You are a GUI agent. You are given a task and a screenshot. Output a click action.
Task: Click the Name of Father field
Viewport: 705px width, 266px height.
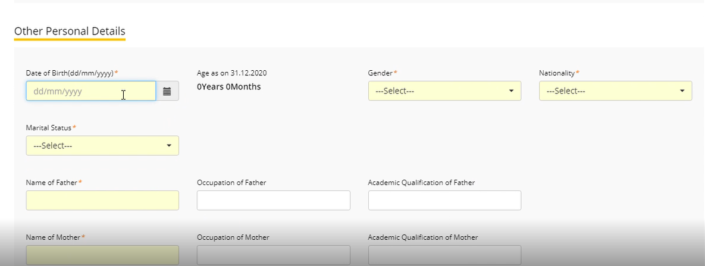click(102, 201)
